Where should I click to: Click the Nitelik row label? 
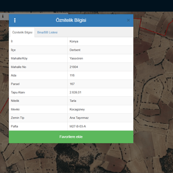(15, 101)
